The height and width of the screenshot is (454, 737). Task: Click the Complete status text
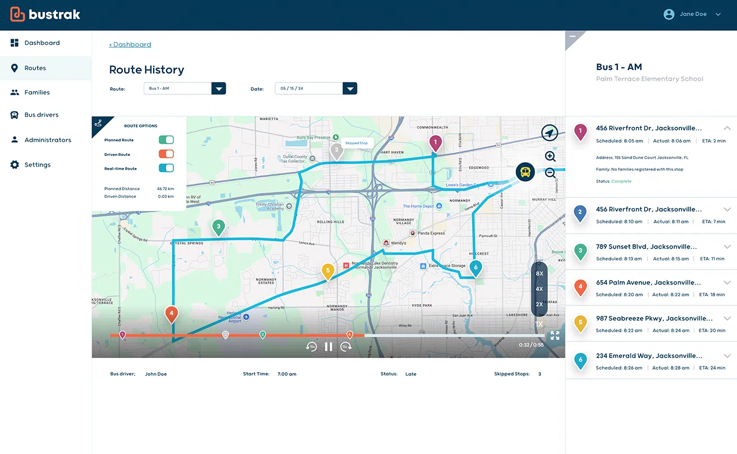(x=621, y=181)
